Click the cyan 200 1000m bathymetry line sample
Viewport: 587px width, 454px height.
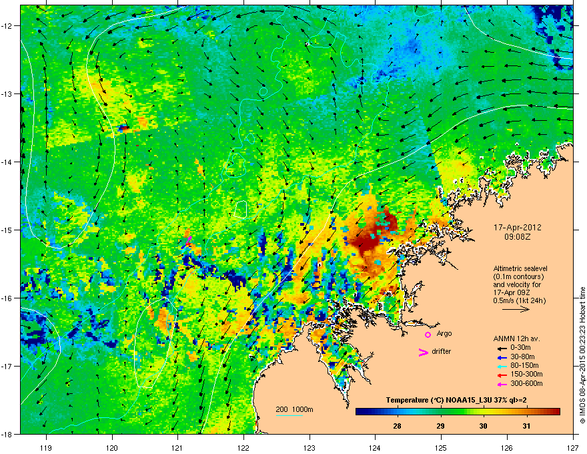coord(289,415)
